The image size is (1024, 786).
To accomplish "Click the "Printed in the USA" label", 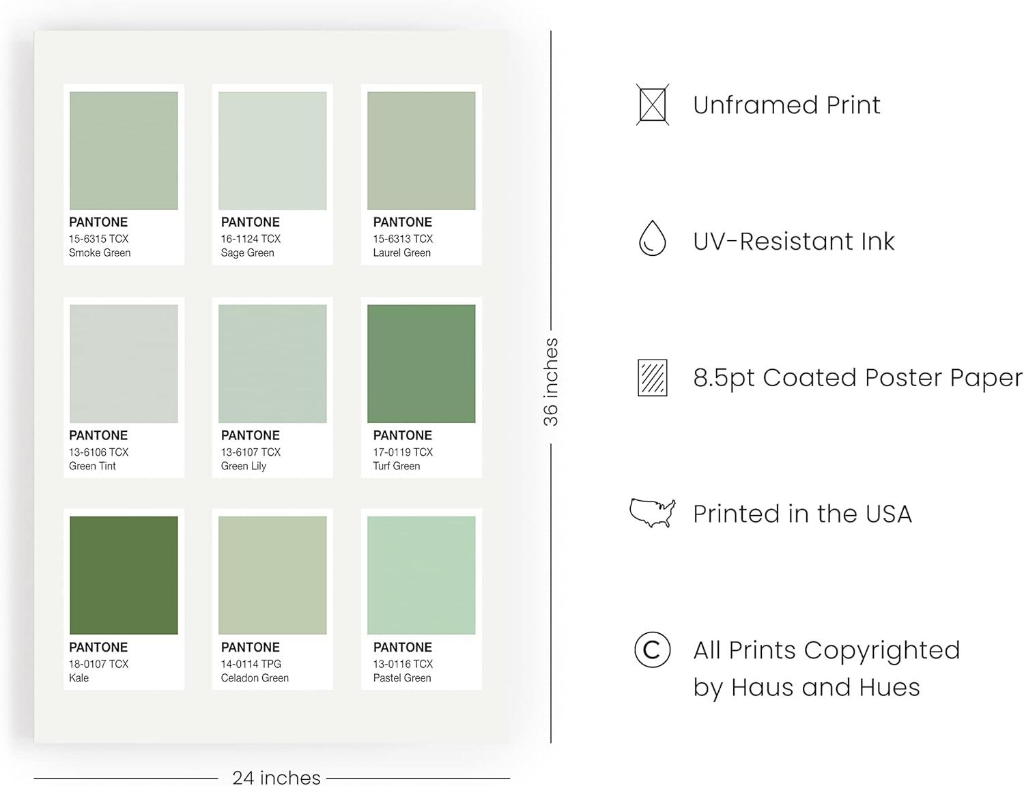I will pos(802,514).
